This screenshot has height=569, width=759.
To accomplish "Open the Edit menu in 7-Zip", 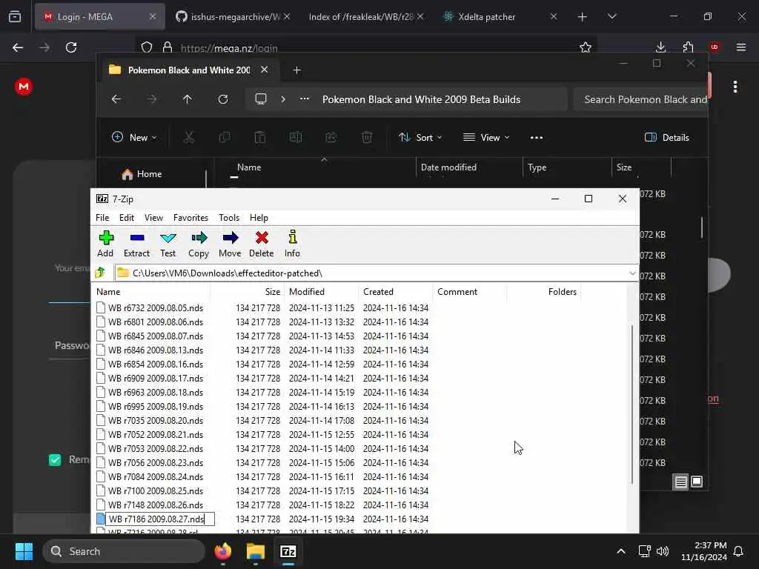I will coord(126,218).
